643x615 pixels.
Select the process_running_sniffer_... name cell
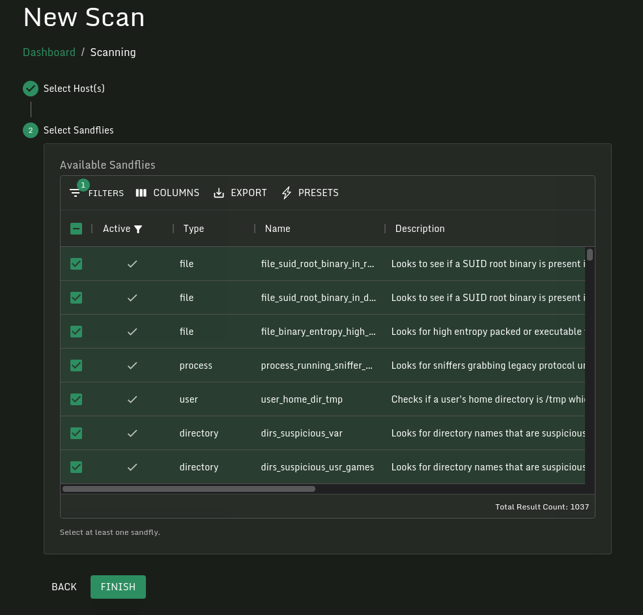(x=317, y=365)
